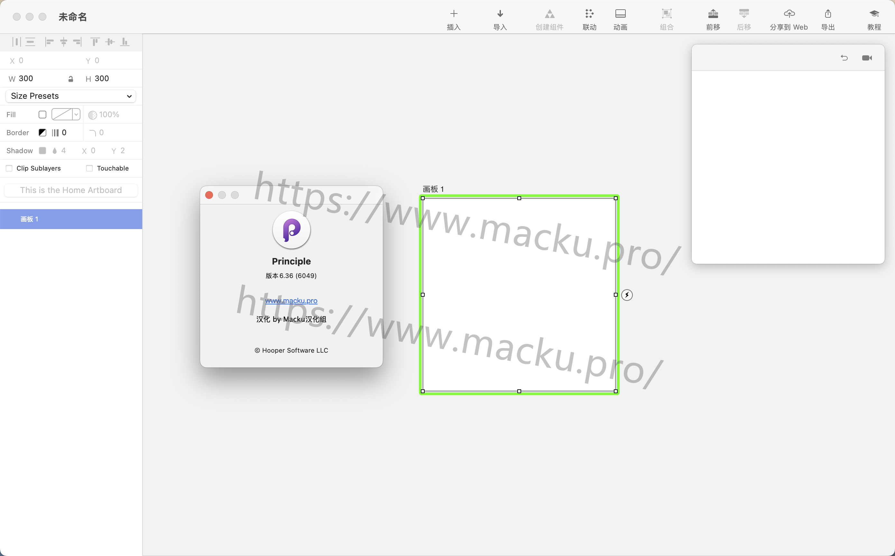Click the shadow X offset field
This screenshot has width=895, height=556.
click(93, 151)
